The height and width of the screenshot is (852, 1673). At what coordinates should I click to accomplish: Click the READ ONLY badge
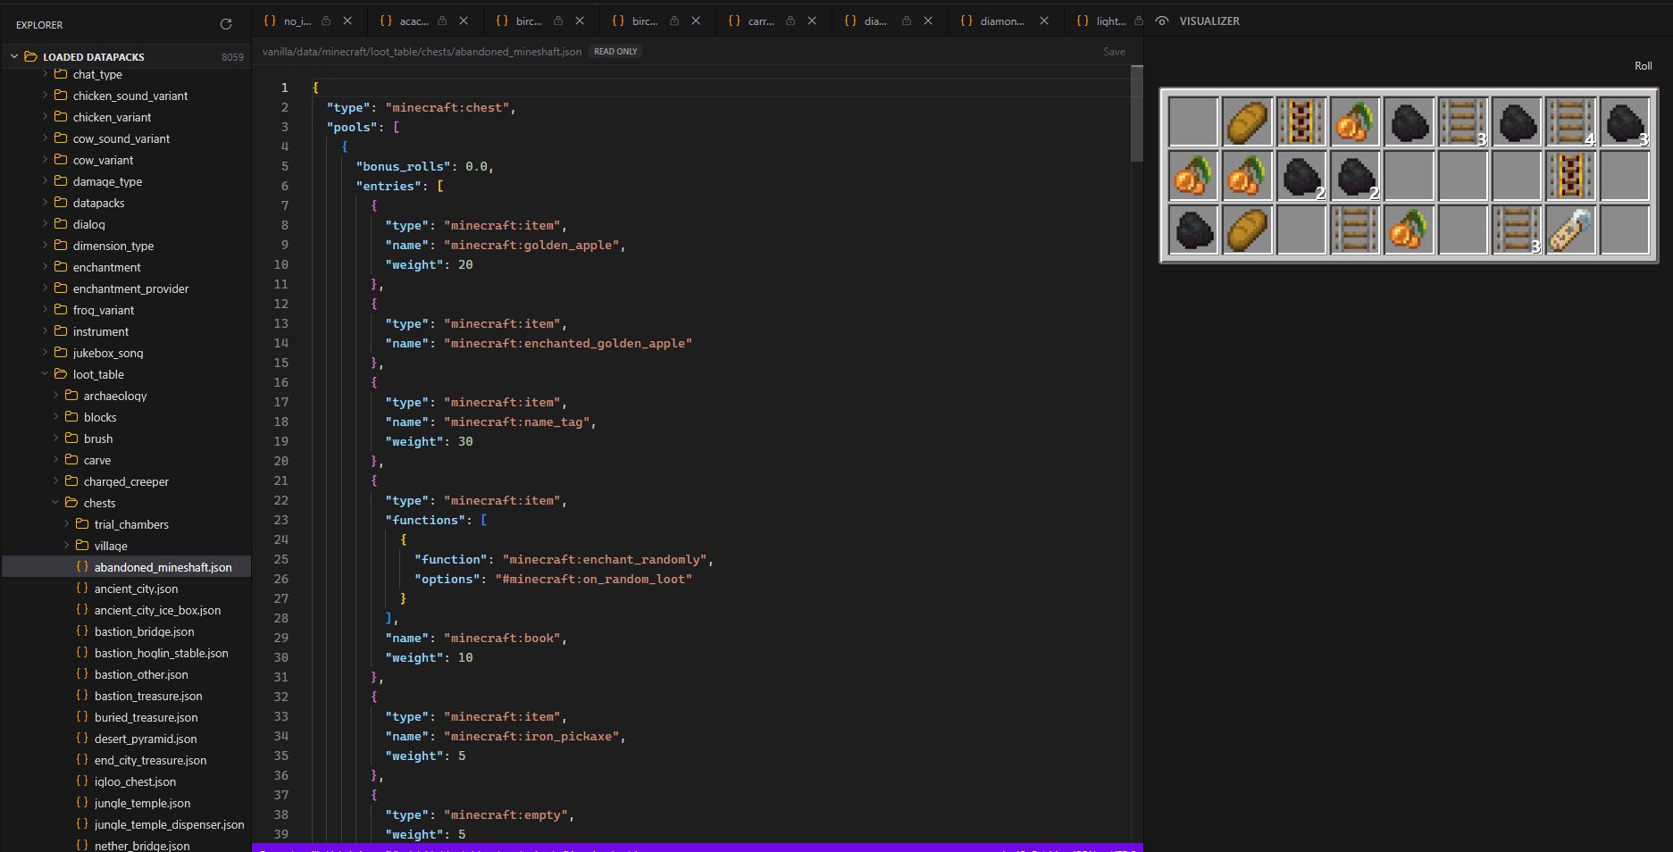615,52
